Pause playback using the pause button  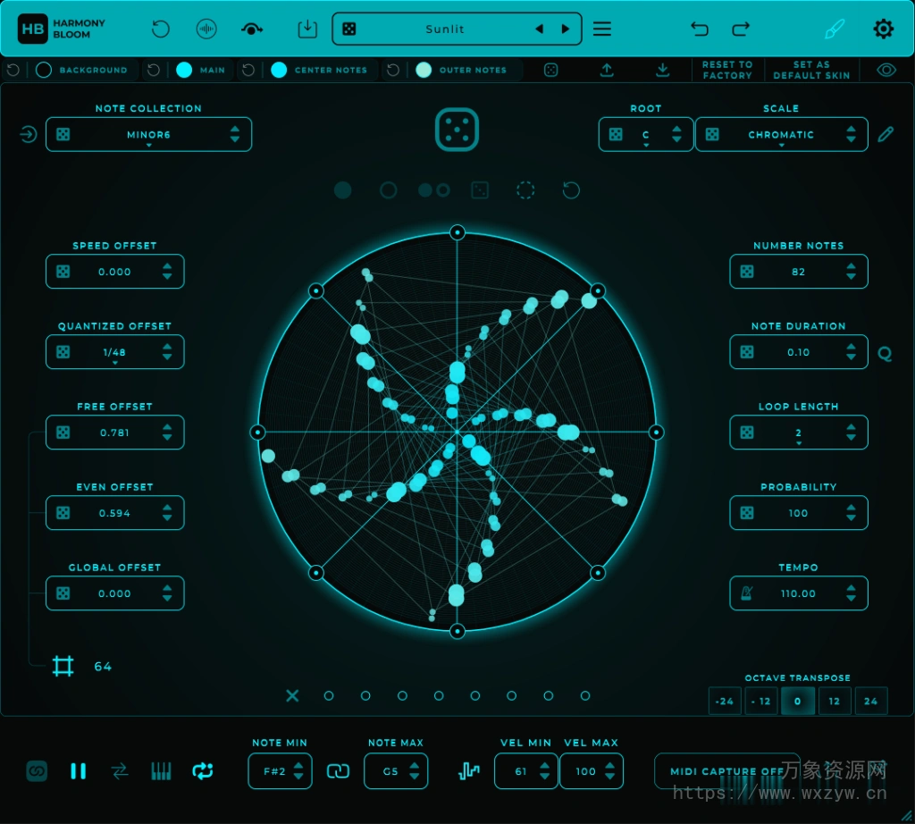(78, 770)
